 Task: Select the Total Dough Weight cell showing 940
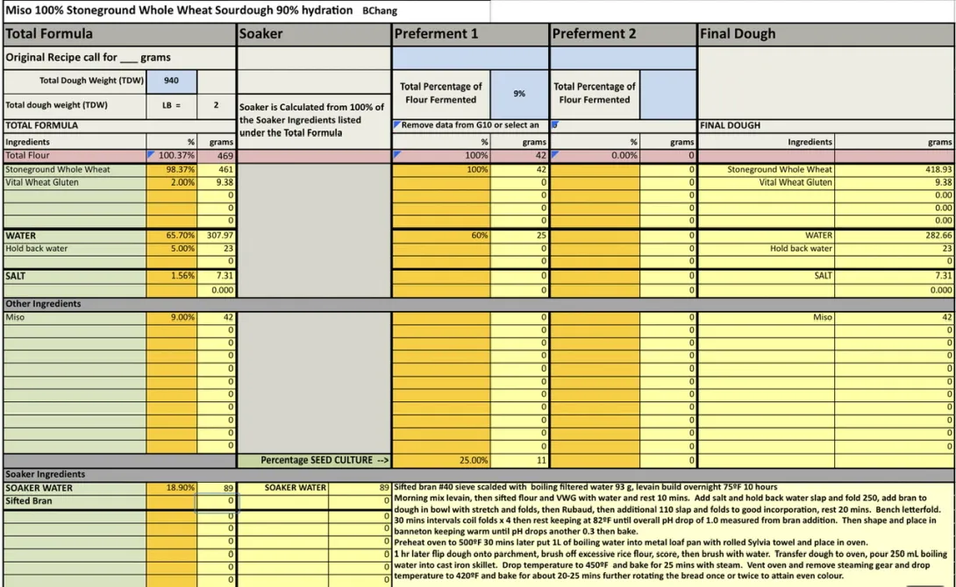tap(171, 81)
